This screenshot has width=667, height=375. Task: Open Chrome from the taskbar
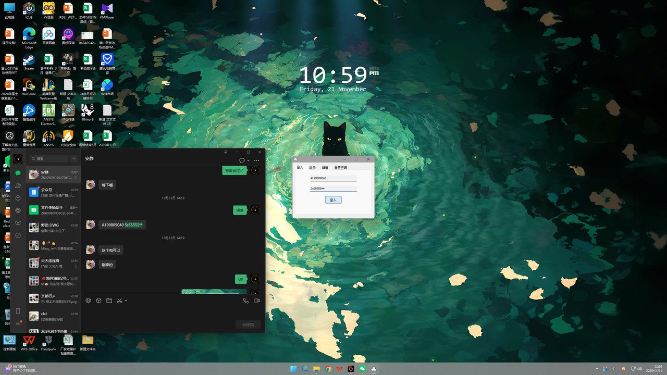point(328,369)
